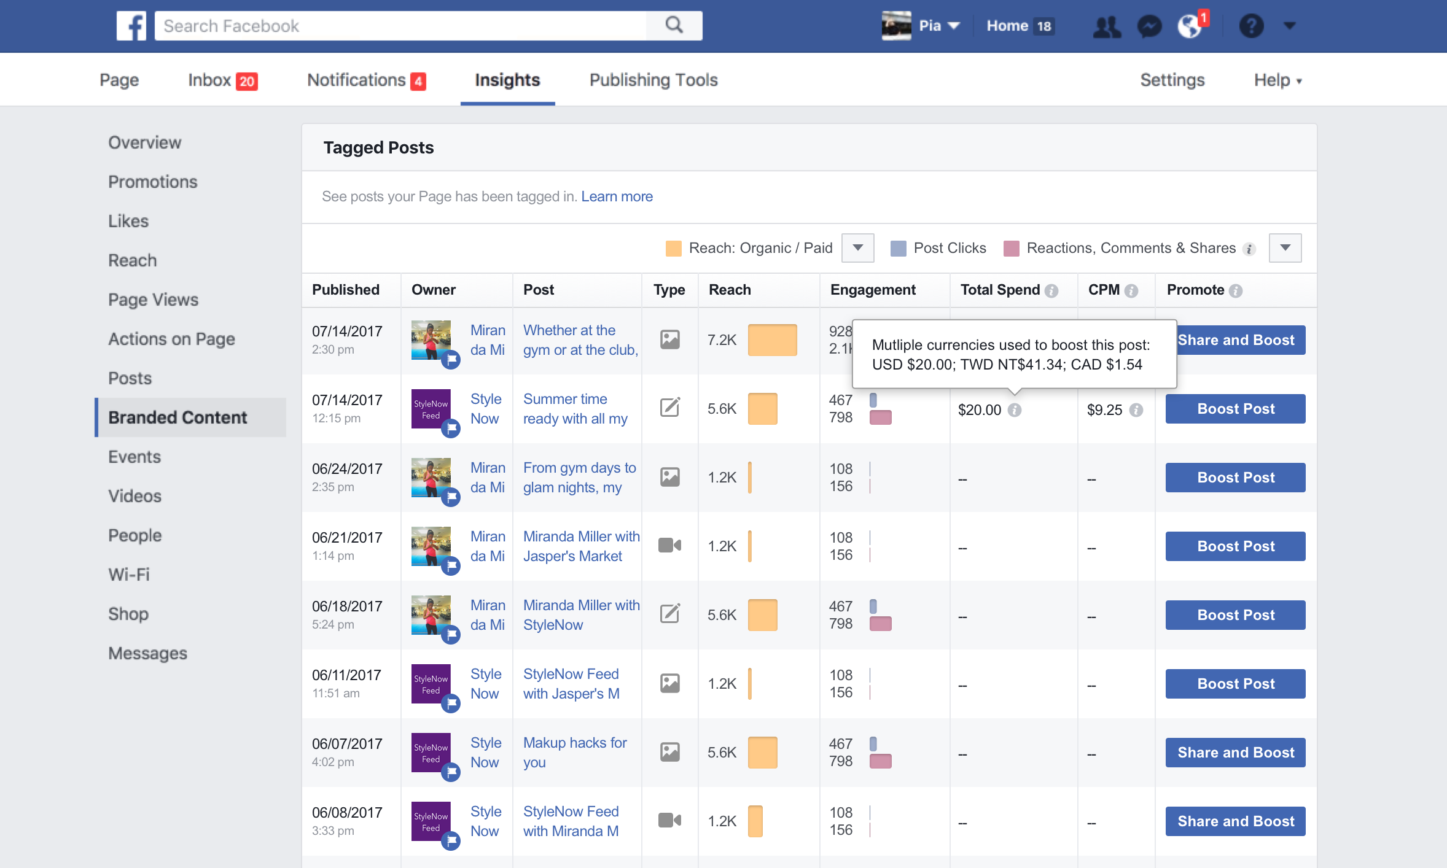Click Share and Boost for Makup hacks post
Image resolution: width=1447 pixels, height=868 pixels.
click(x=1236, y=753)
